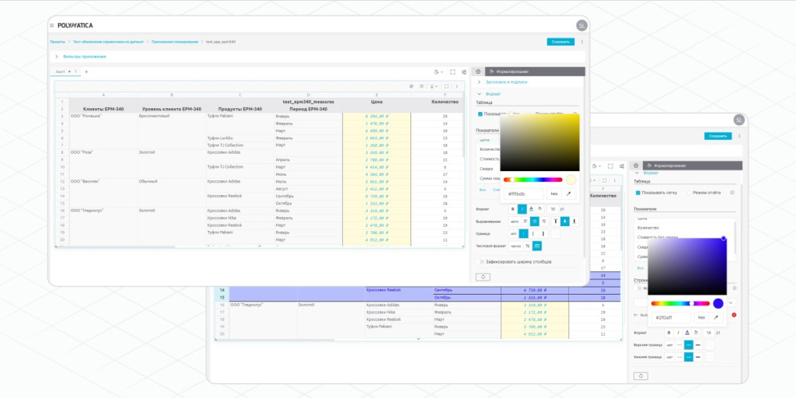Toggle Показывать сетку checkbox in front panel

coord(480,113)
